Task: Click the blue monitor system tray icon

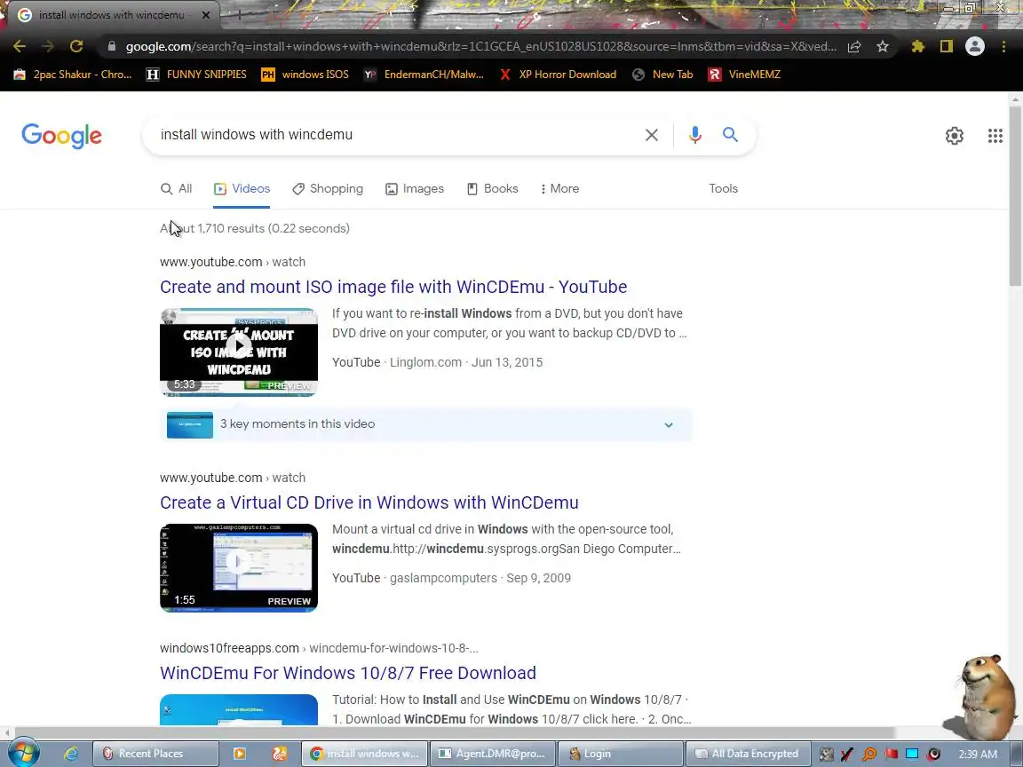Action: (x=912, y=754)
